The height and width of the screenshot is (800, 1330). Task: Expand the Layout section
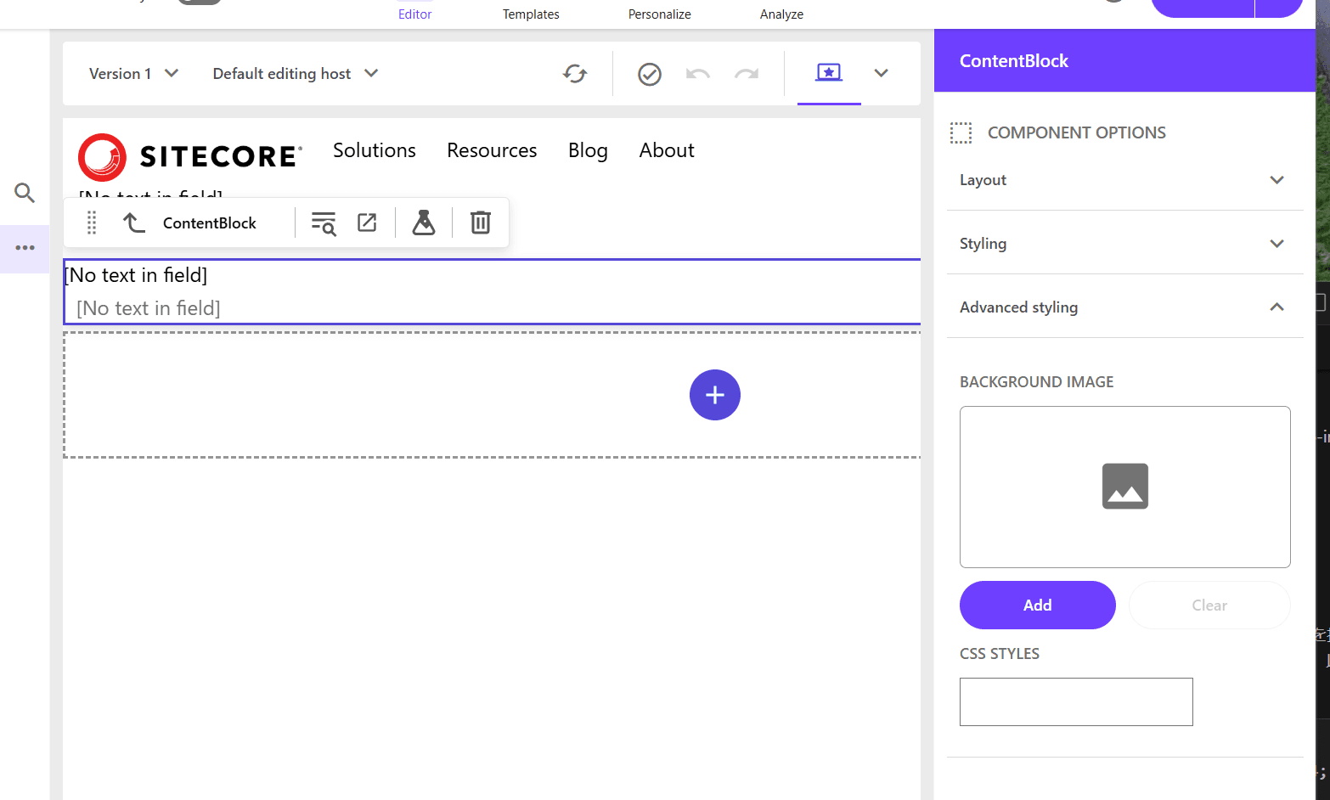(x=1124, y=180)
